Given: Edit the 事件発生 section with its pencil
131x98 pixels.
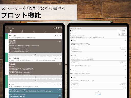Looking at the screenshot, I should point(55,84).
